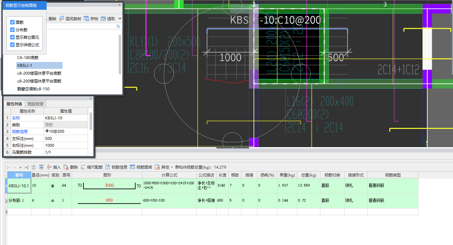Click dimension text 1000 in drawing
Viewport: 453px width, 245px height.
(x=230, y=58)
